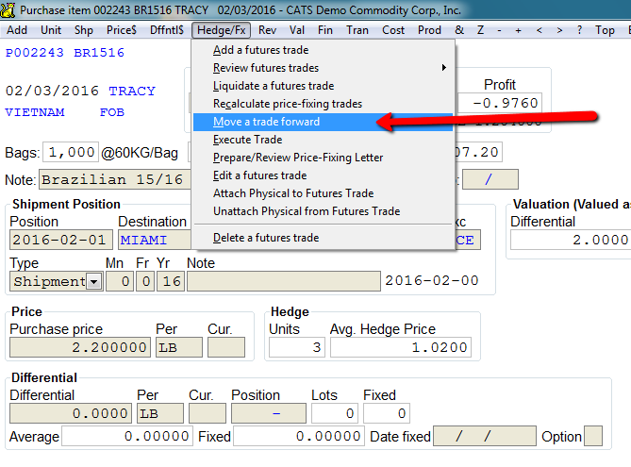Open the Fin menu

pyautogui.click(x=325, y=30)
